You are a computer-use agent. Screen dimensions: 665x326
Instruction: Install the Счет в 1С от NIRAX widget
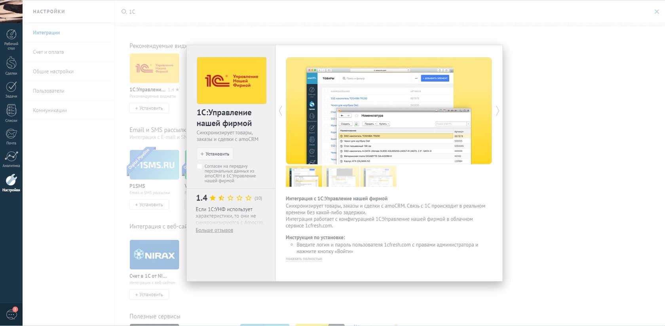pos(149,295)
